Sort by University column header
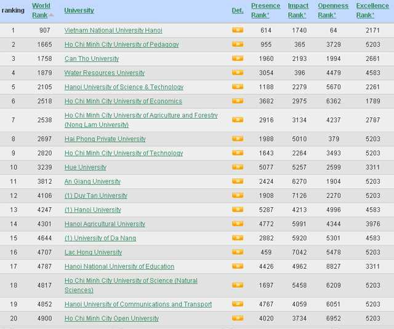The image size is (394, 329). (79, 10)
